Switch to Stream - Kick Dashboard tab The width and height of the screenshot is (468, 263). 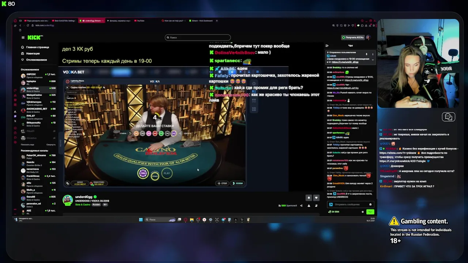201,21
